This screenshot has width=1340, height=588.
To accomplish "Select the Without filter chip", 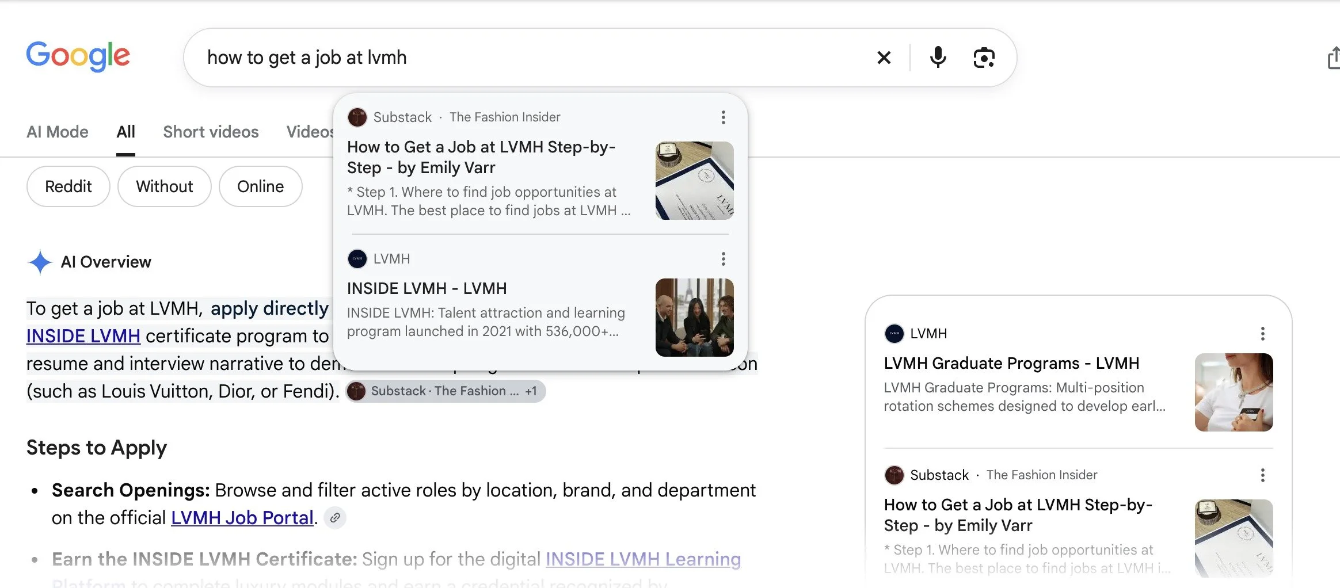I will 165,186.
